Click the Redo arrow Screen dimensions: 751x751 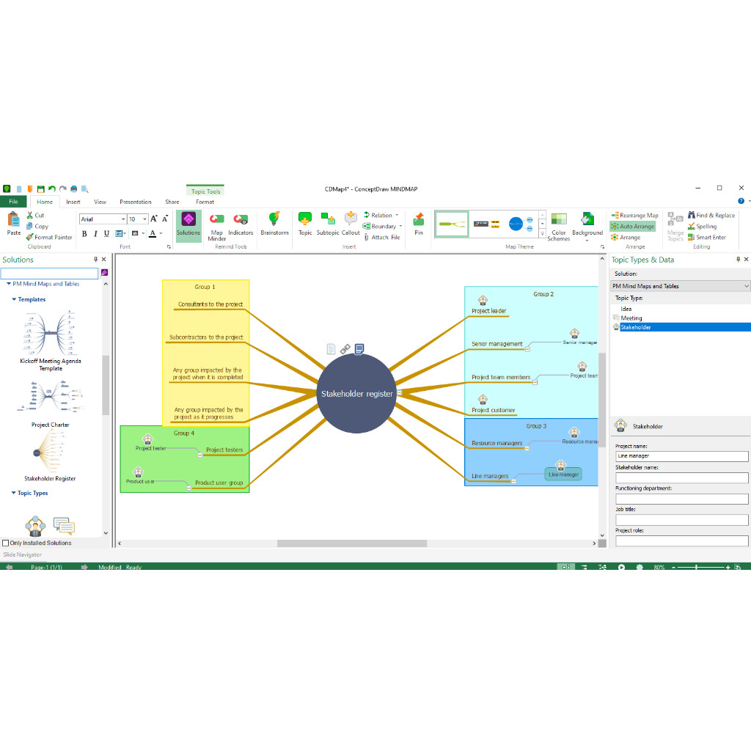[63, 189]
